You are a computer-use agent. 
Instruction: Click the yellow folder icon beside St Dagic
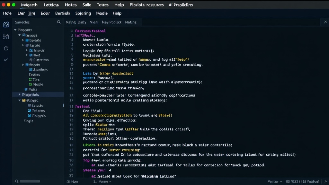click(x=24, y=101)
